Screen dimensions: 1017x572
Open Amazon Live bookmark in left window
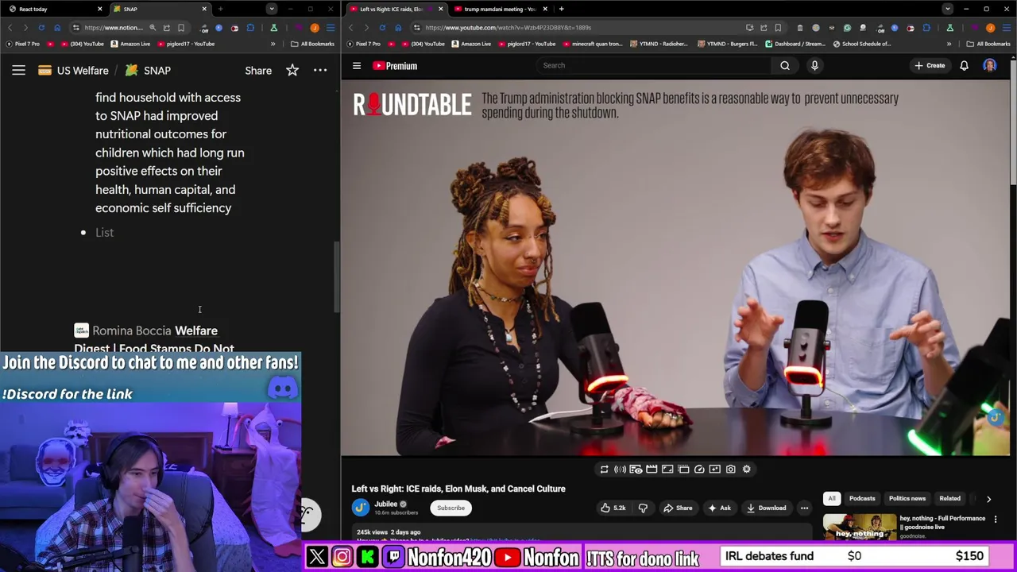[x=130, y=44]
